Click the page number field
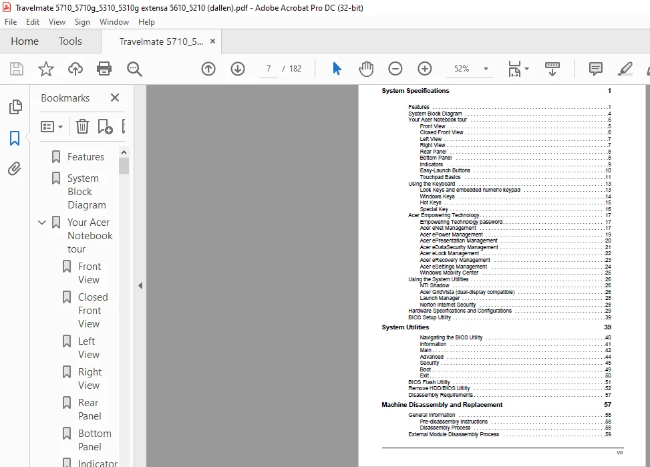 (x=269, y=69)
